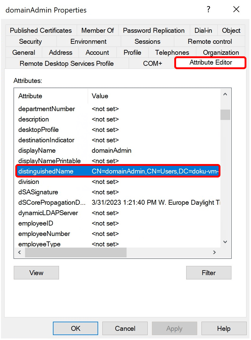This screenshot has width=251, height=340.
Task: Switch to the Member Of tab
Action: coord(98,31)
